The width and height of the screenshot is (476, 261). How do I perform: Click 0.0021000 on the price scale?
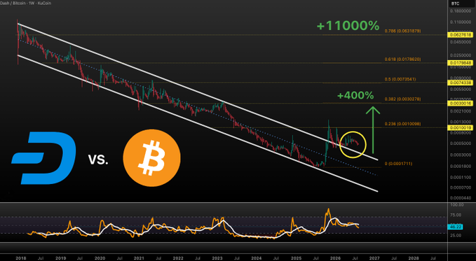[461, 111]
